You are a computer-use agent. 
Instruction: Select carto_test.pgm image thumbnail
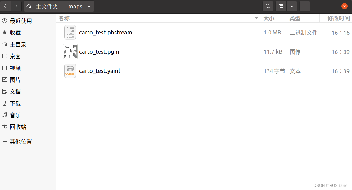coord(70,52)
